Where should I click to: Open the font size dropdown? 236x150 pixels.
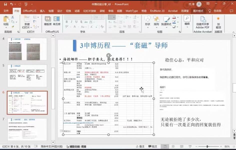point(103,17)
